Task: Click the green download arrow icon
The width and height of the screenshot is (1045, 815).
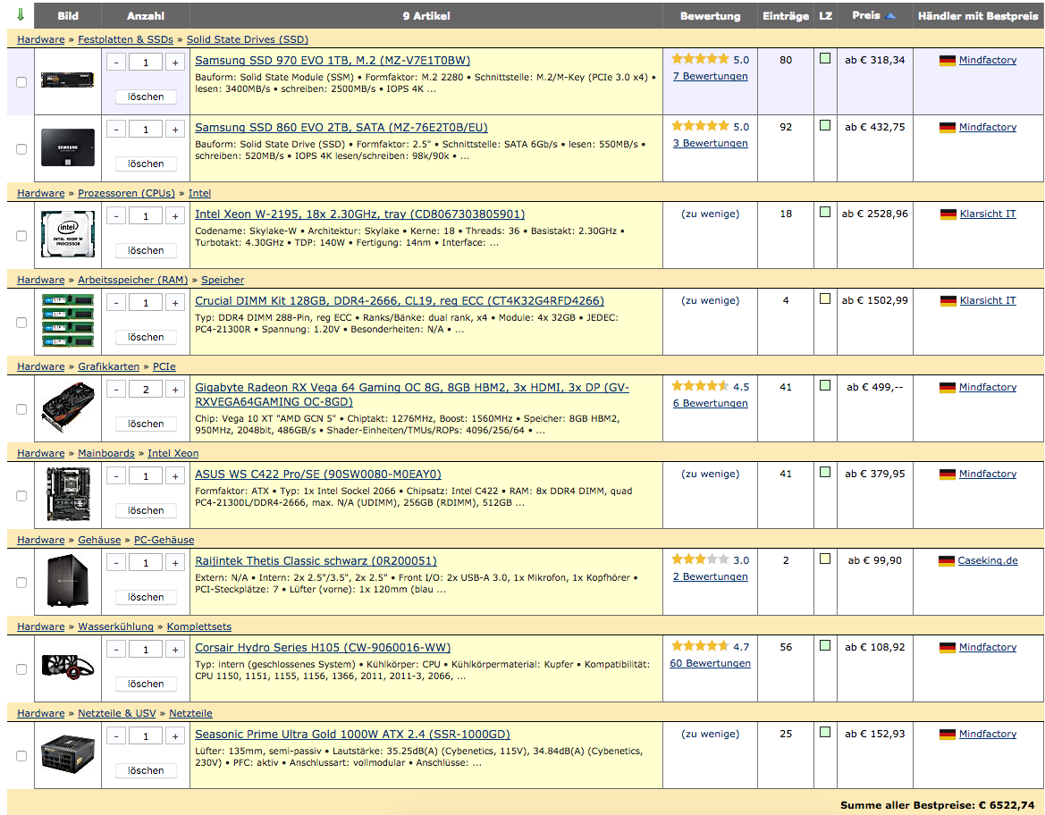Action: point(20,14)
